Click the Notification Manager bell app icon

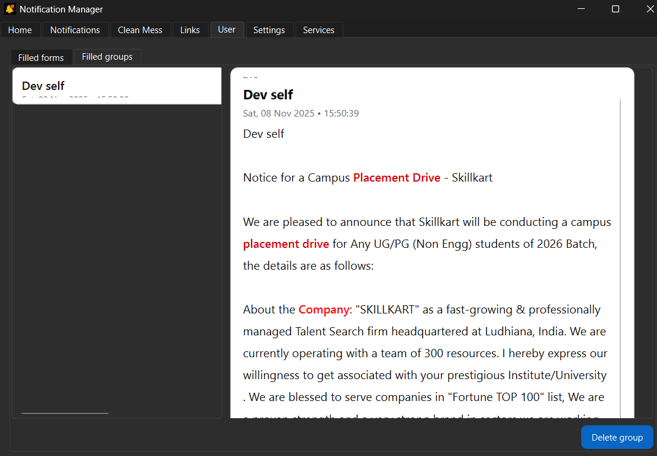pos(9,9)
